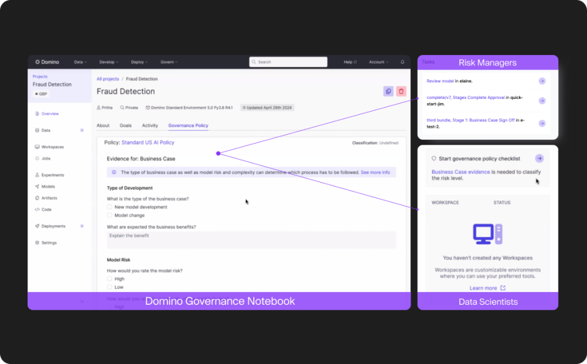Click arrow next to Review model task

pyautogui.click(x=542, y=81)
